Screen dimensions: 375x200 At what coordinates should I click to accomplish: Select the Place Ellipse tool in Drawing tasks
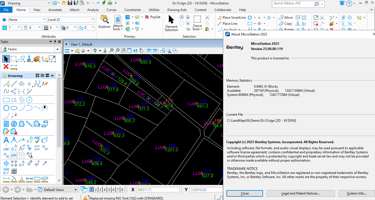pyautogui.click(x=14, y=108)
